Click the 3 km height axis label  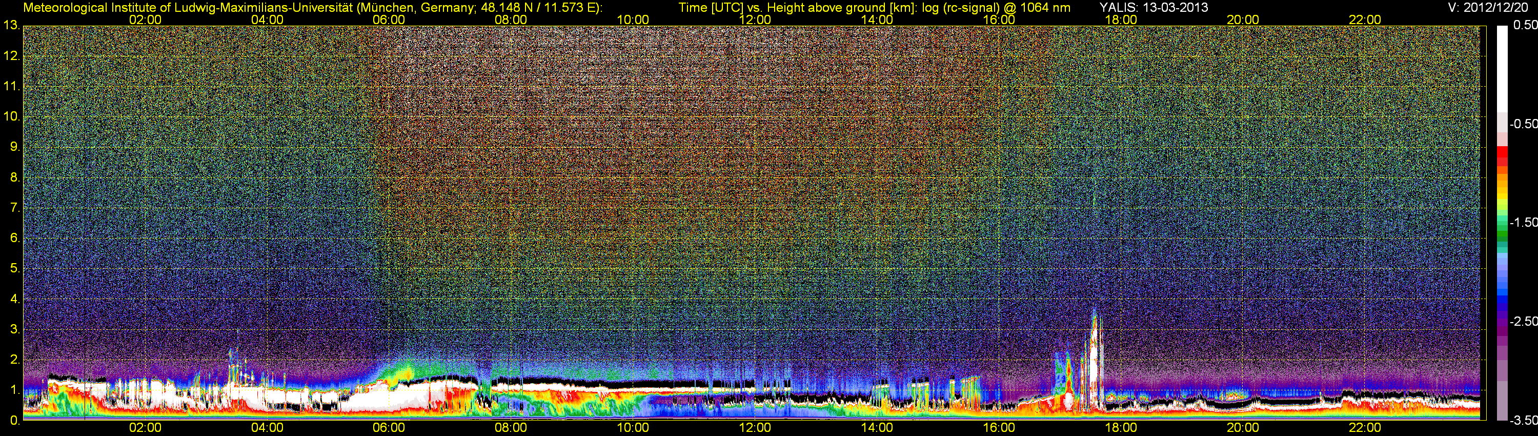[x=14, y=329]
